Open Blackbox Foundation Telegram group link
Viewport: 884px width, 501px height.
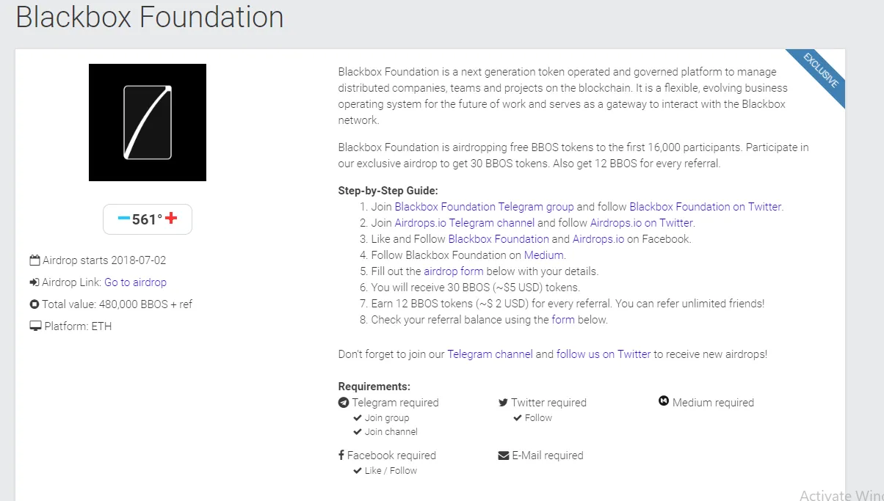point(485,207)
